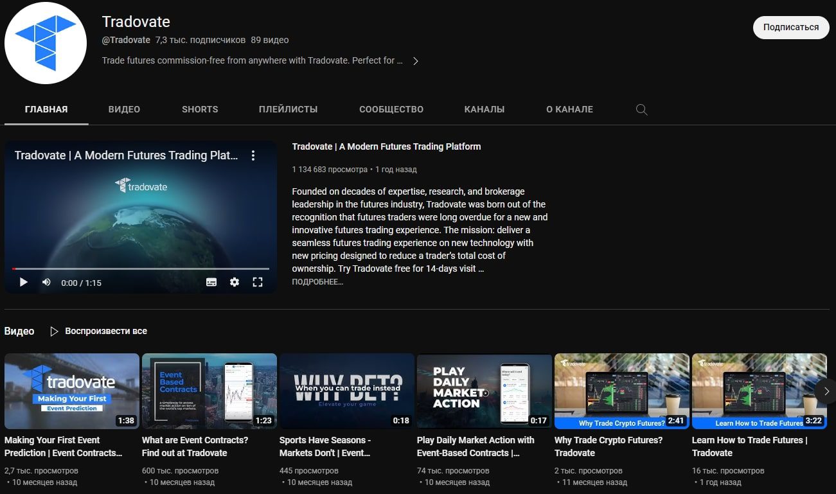This screenshot has height=494, width=836.
Task: Click the 0:00 / 1:15 time display
Action: [81, 283]
